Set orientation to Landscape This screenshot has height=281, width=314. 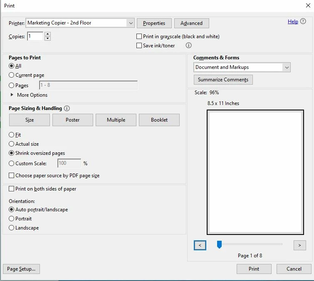11,227
